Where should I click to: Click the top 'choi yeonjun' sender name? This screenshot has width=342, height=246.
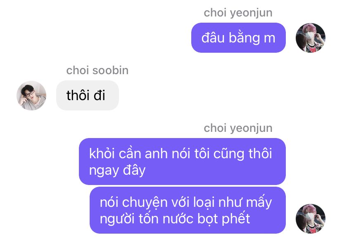coord(238,13)
